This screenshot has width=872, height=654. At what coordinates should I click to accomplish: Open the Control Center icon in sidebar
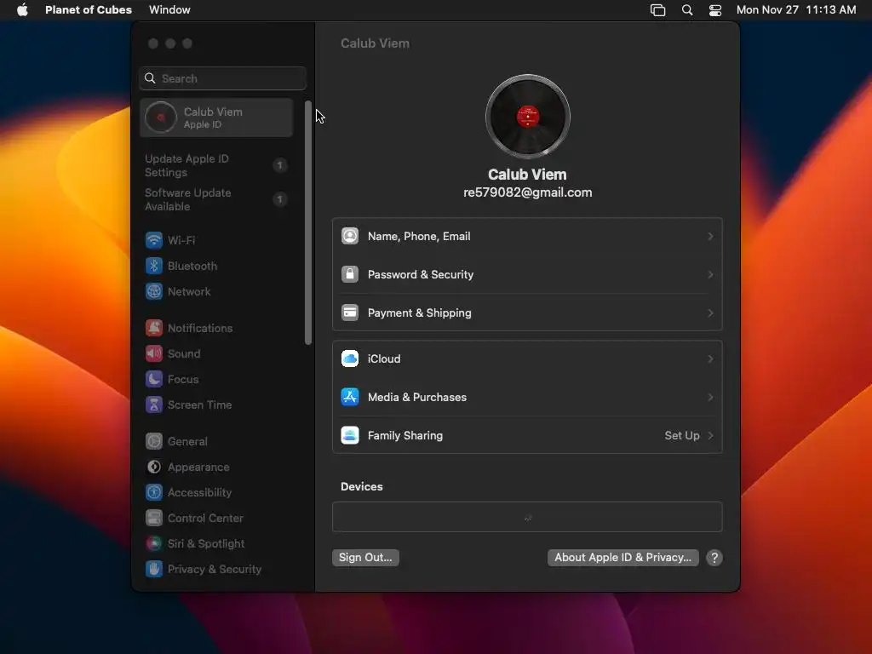click(154, 519)
